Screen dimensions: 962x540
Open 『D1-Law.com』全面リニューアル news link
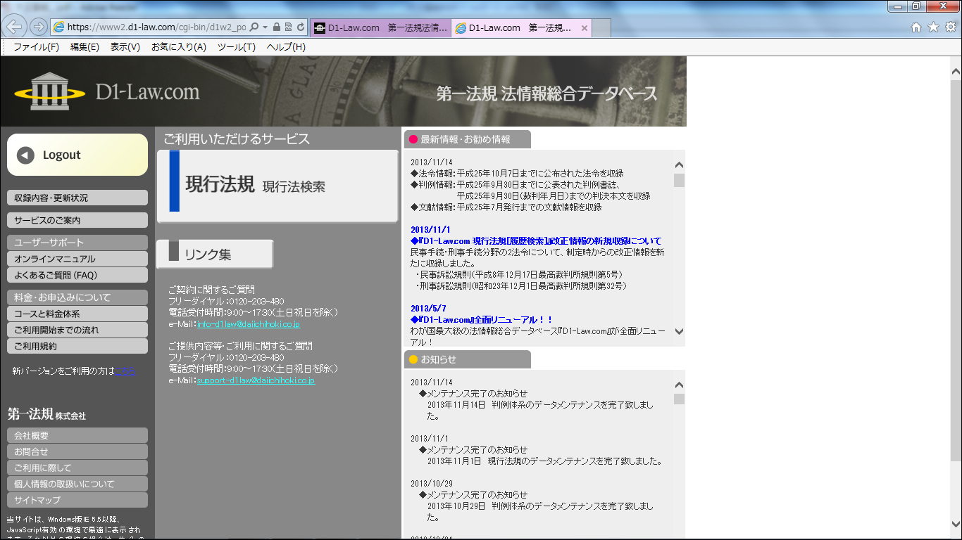coord(482,319)
